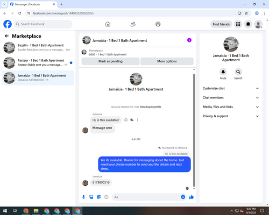Click the listing picture in right panel
Viewport: 269px width, 215px height.
231,44
